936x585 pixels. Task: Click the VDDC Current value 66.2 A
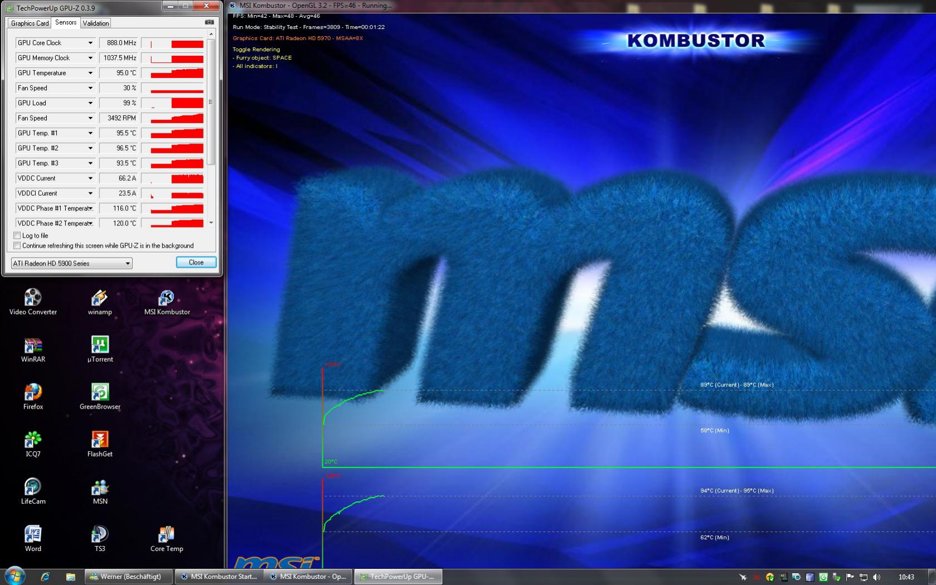point(118,178)
